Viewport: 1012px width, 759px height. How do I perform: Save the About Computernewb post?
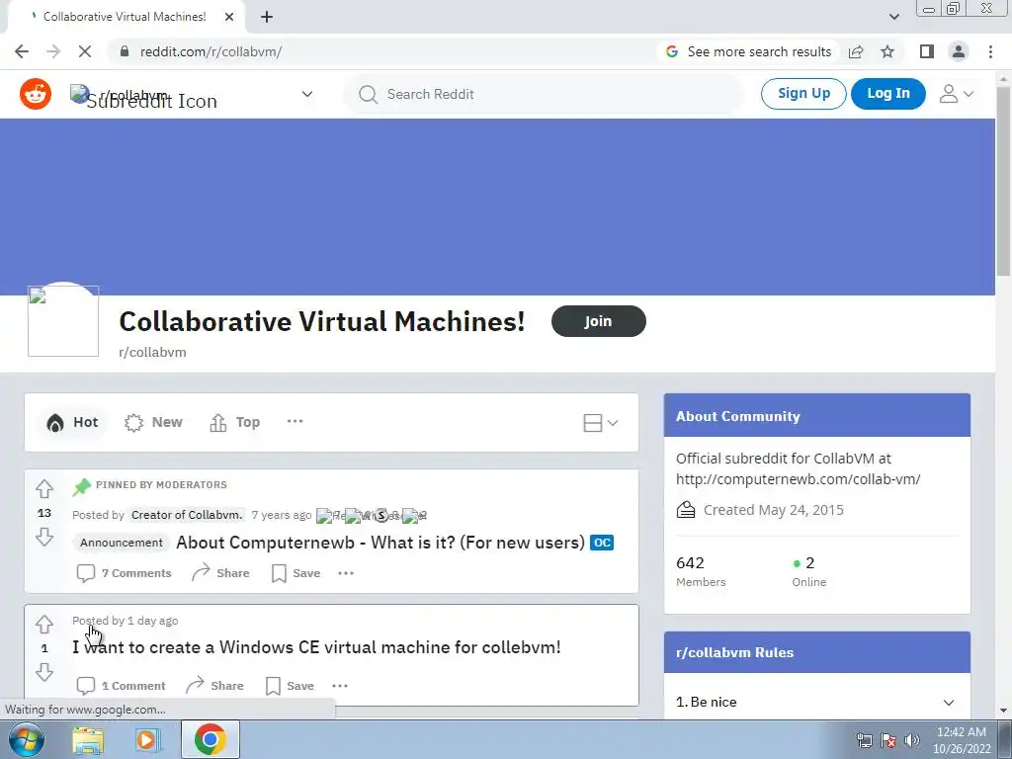[x=296, y=573]
